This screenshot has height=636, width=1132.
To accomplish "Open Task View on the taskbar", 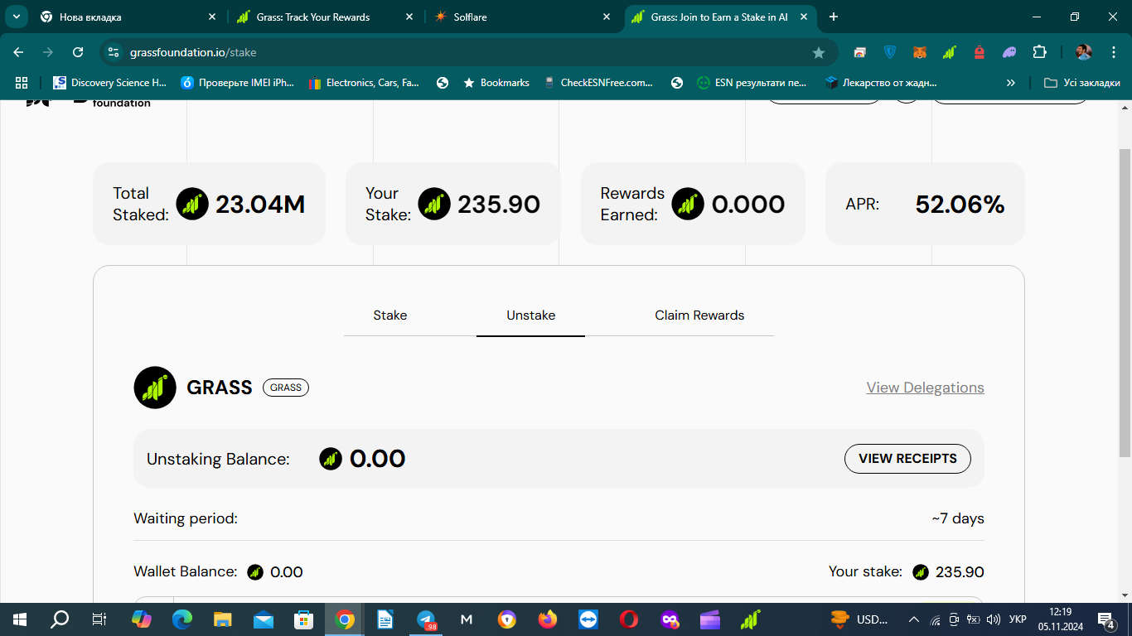I will pos(99,619).
